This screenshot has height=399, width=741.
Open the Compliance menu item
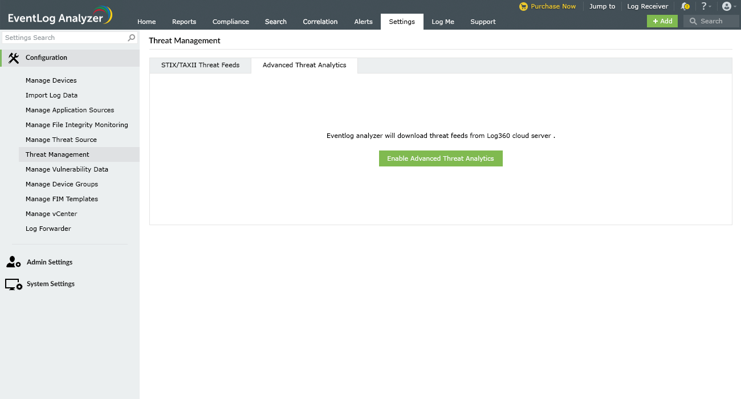tap(230, 22)
